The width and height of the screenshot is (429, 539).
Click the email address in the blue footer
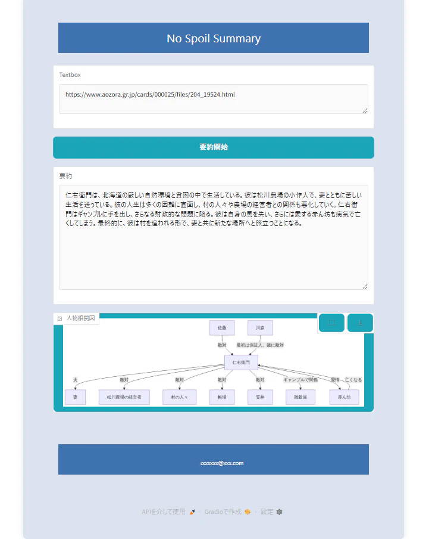tap(221, 463)
